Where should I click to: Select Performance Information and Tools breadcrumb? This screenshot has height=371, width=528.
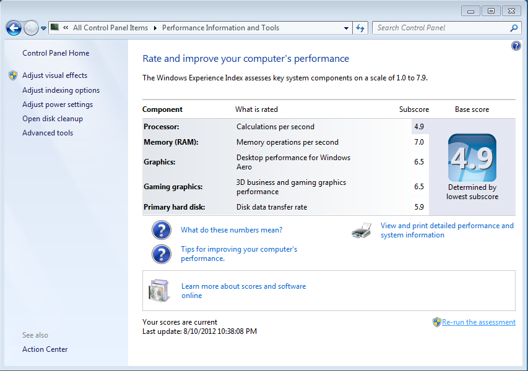coord(220,28)
